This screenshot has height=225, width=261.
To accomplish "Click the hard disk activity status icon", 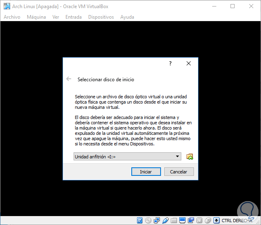I will (139, 221).
